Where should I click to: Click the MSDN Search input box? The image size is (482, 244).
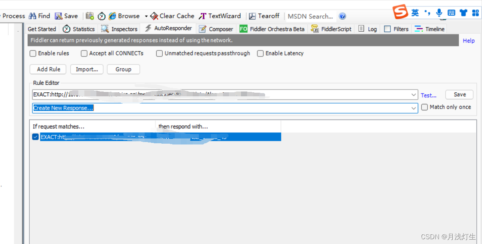click(x=311, y=16)
